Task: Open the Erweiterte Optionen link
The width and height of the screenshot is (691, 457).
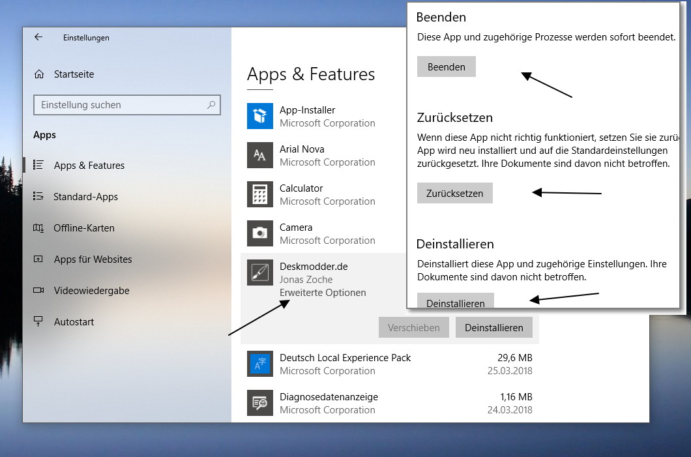Action: coord(323,293)
